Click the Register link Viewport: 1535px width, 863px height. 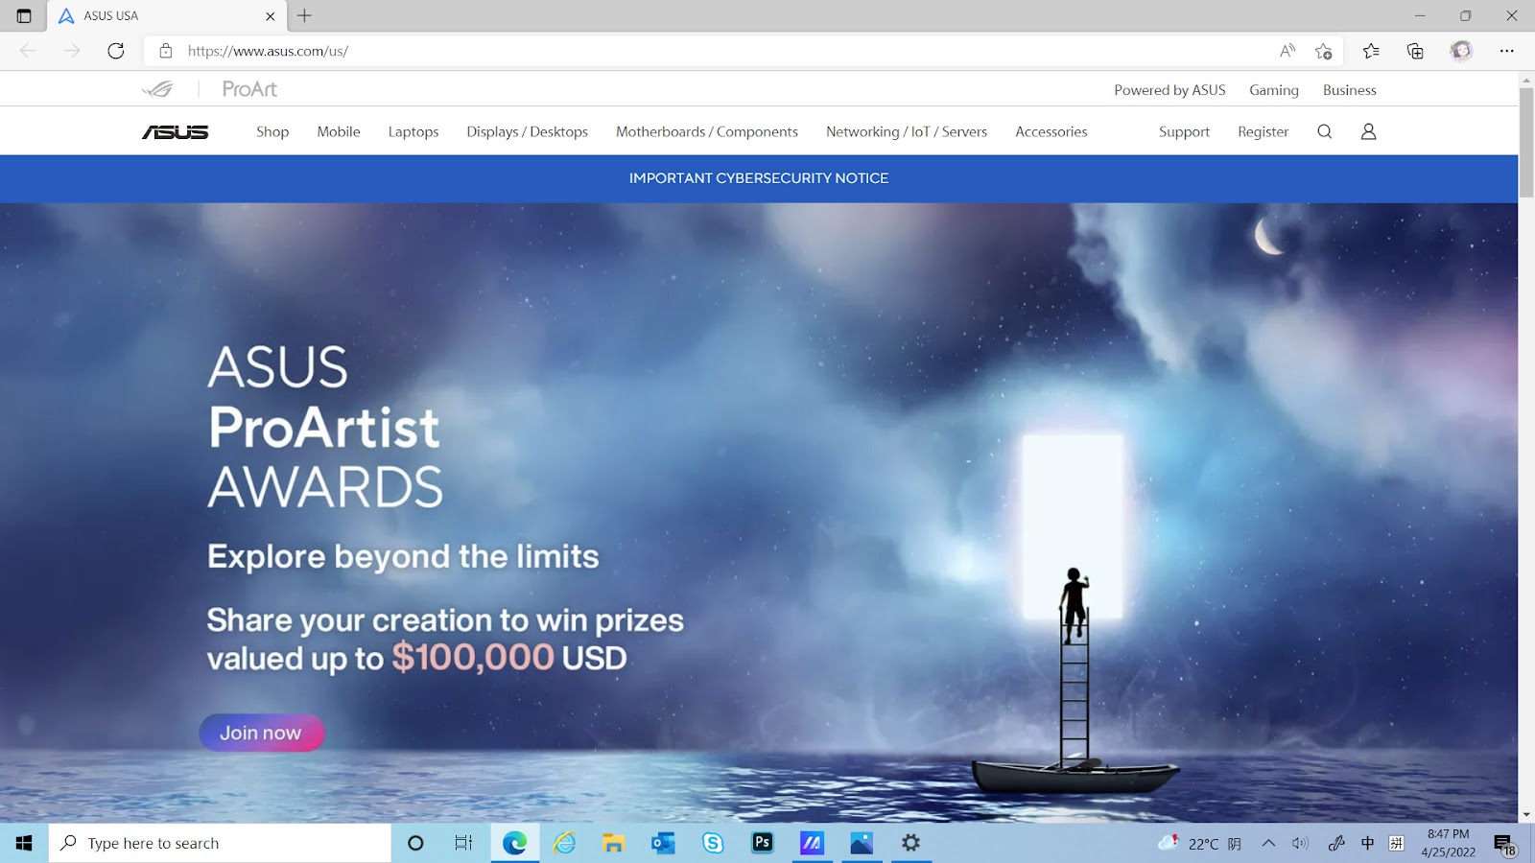click(1263, 131)
